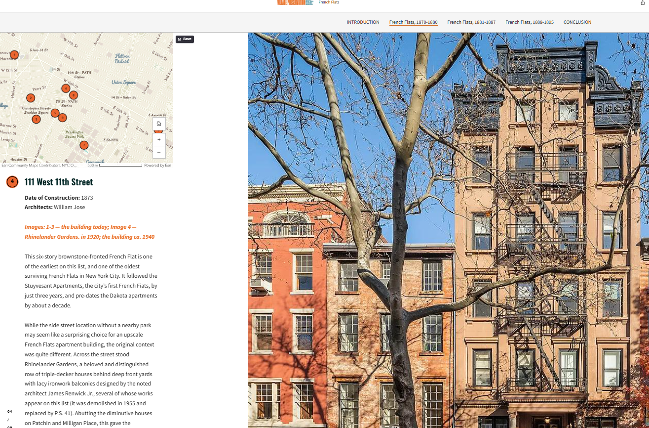Click map marker number 5
This screenshot has width=649, height=428.
55,113
